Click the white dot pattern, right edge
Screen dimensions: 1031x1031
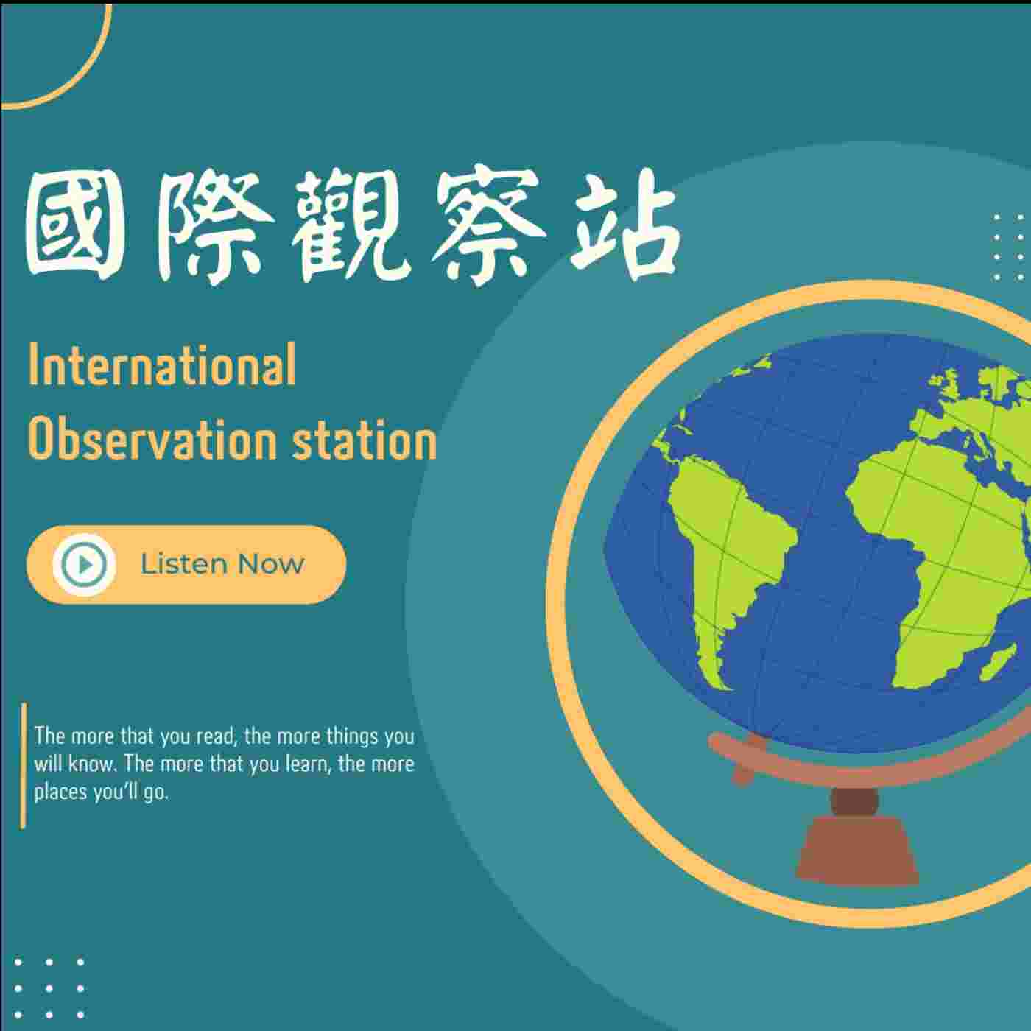[x=1008, y=247]
